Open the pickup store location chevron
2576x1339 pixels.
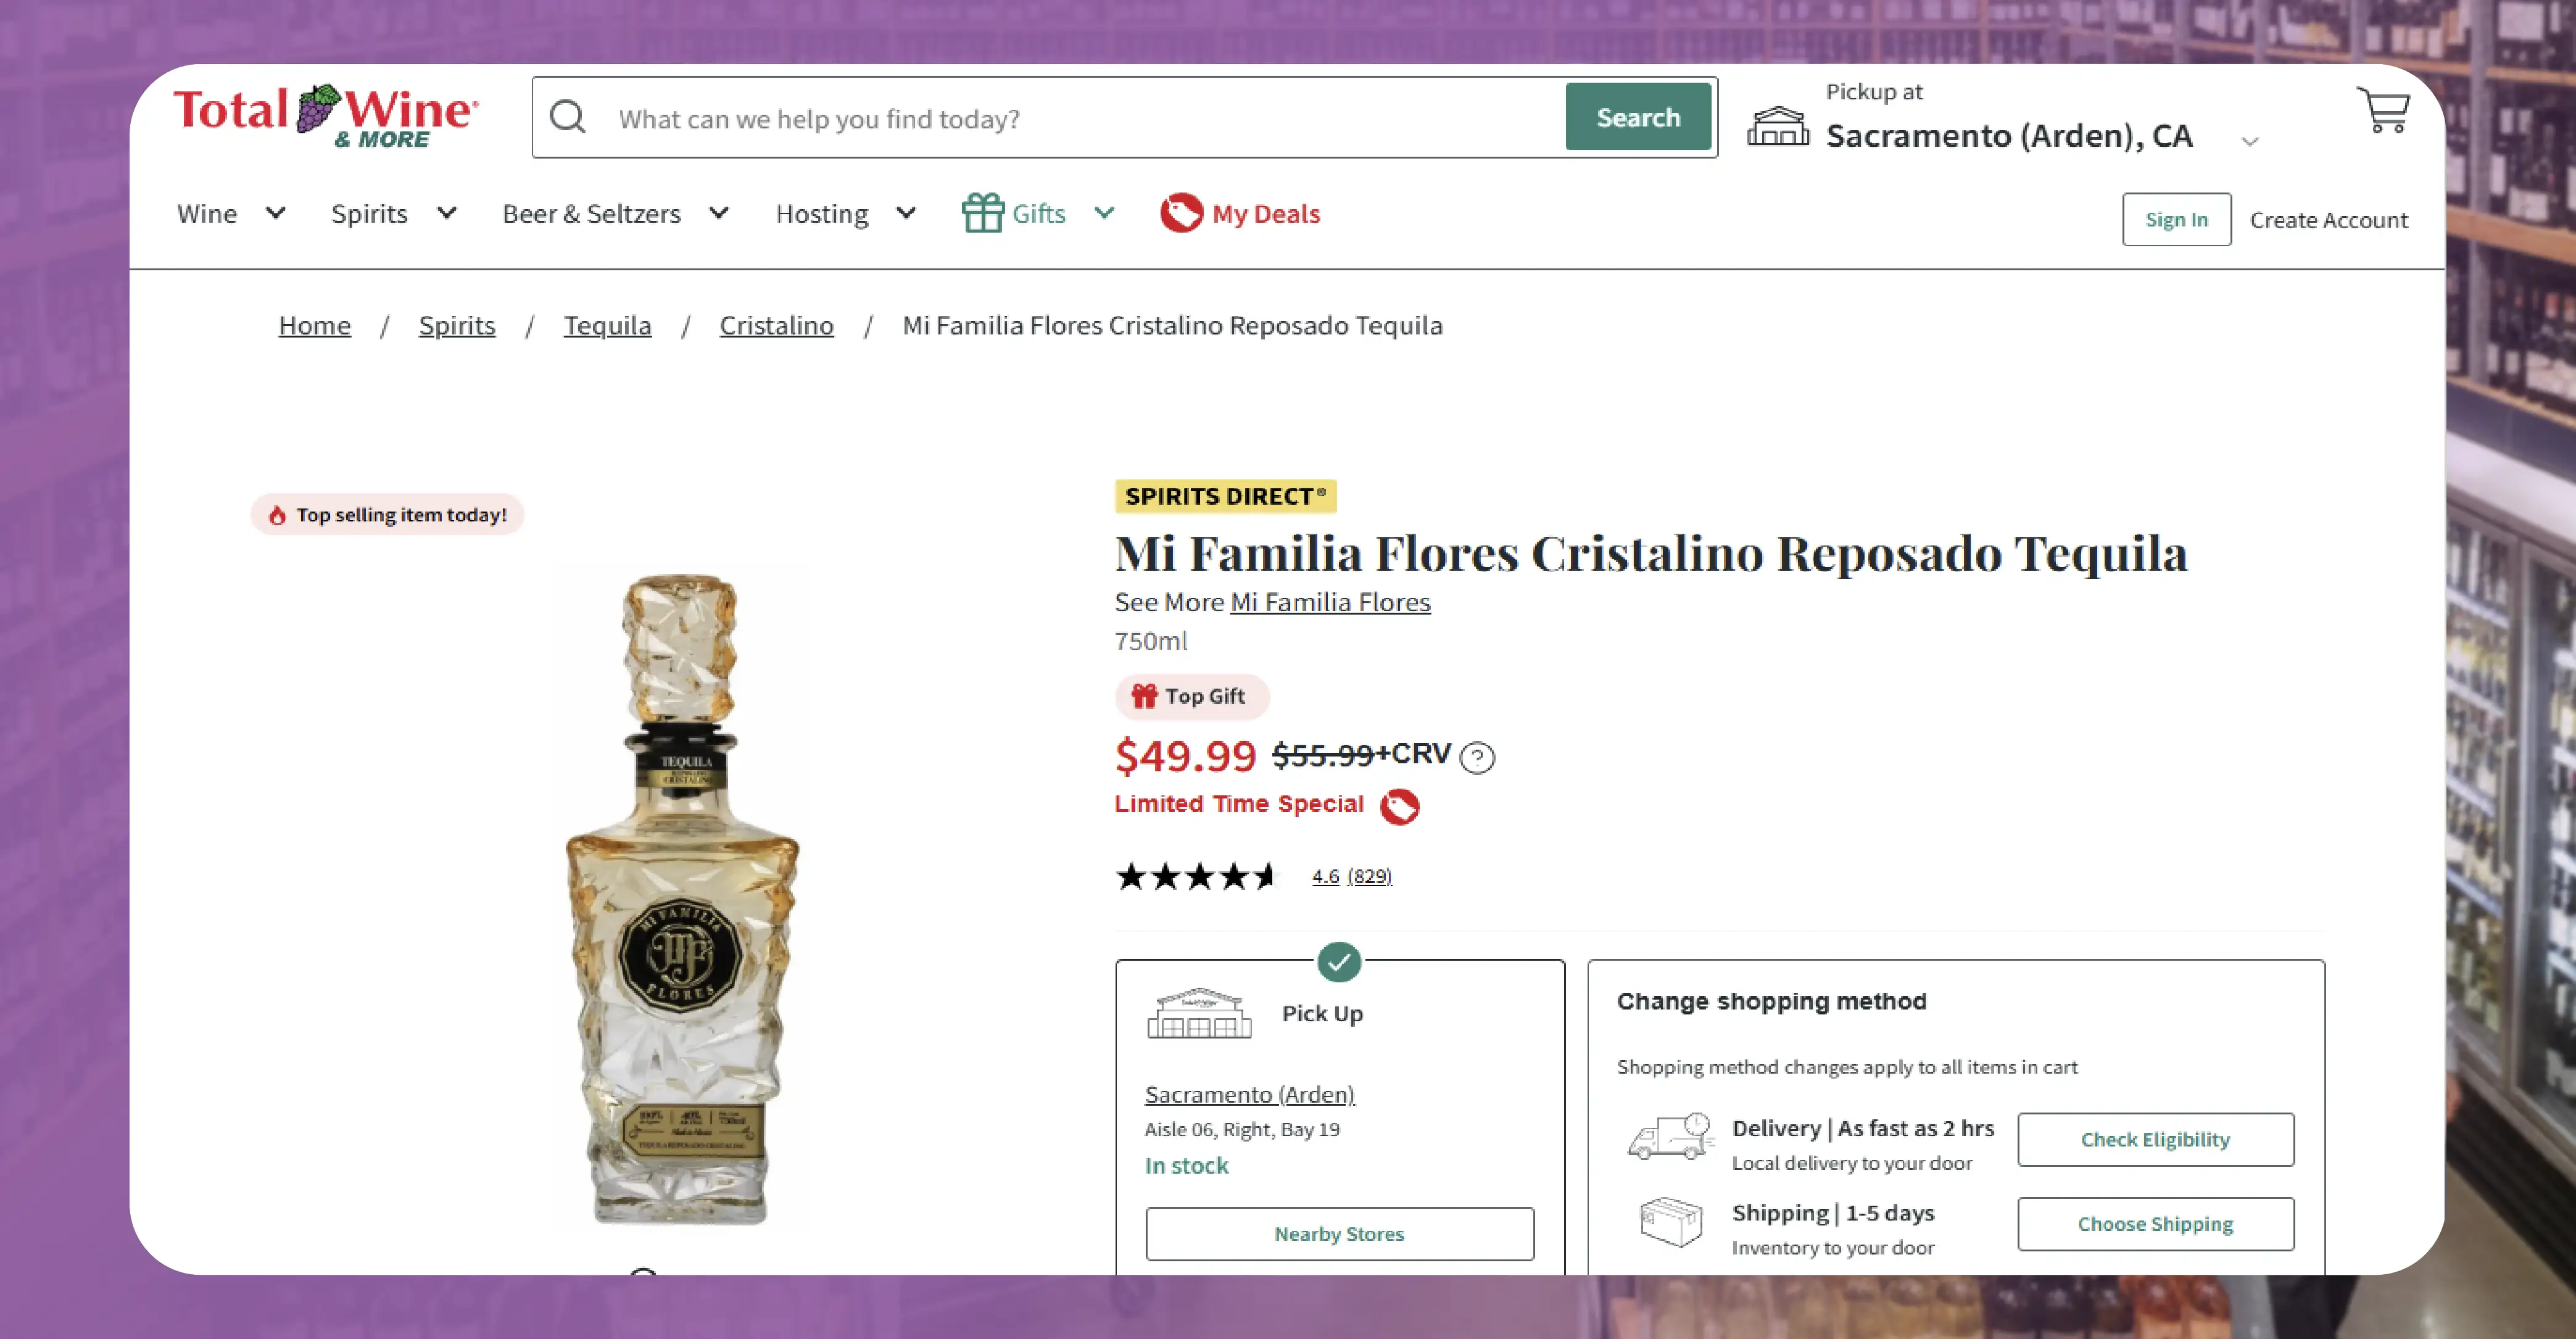2250,141
